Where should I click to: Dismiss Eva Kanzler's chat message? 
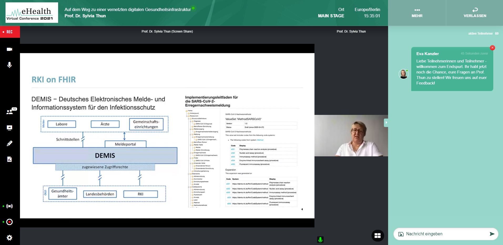pos(492,48)
